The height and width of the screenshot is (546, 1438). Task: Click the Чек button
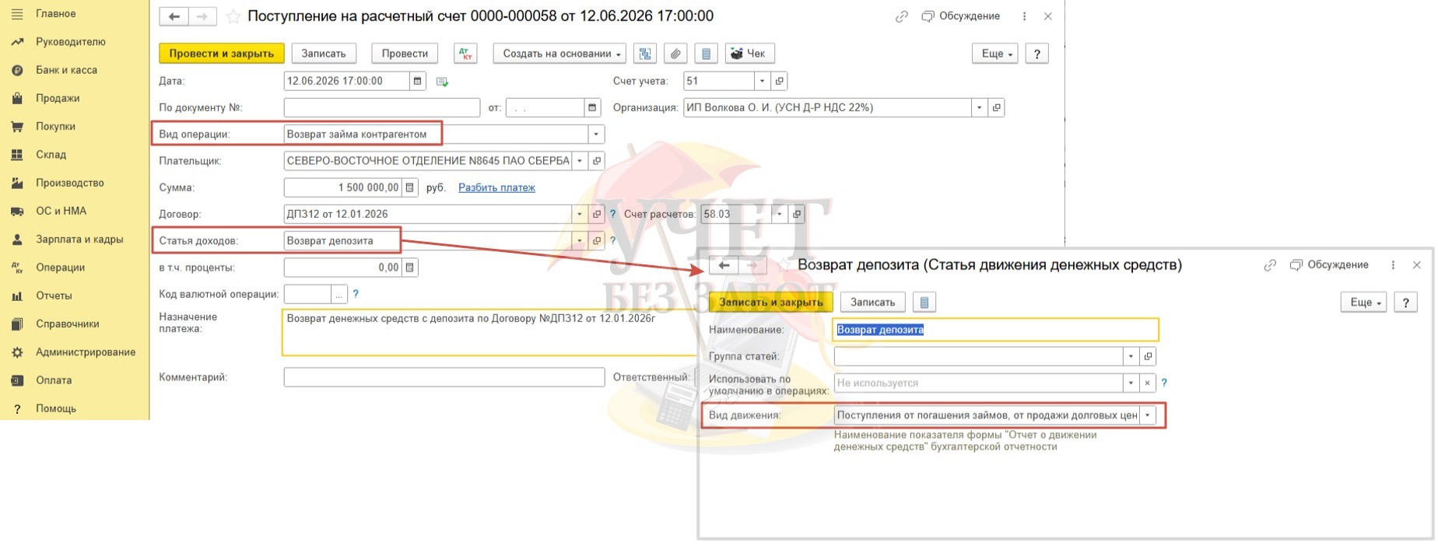click(x=749, y=54)
